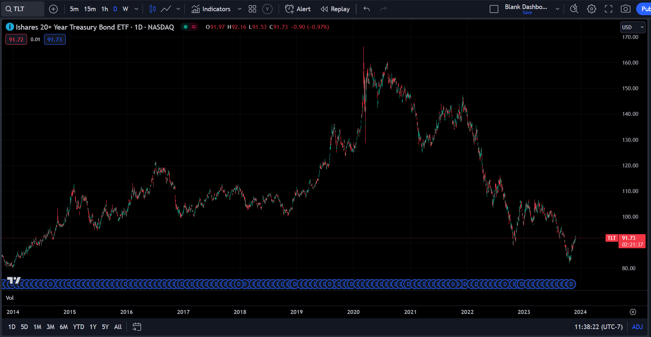651x337 pixels.
Task: Open timezone menu at 11:38:22 (UTC-7)
Action: [x=599, y=327]
